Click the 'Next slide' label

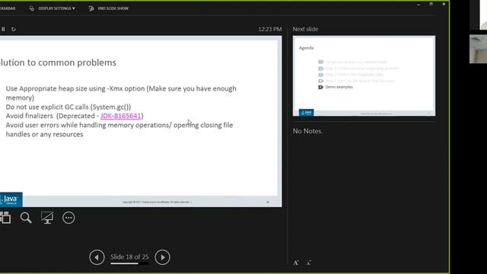pos(305,29)
